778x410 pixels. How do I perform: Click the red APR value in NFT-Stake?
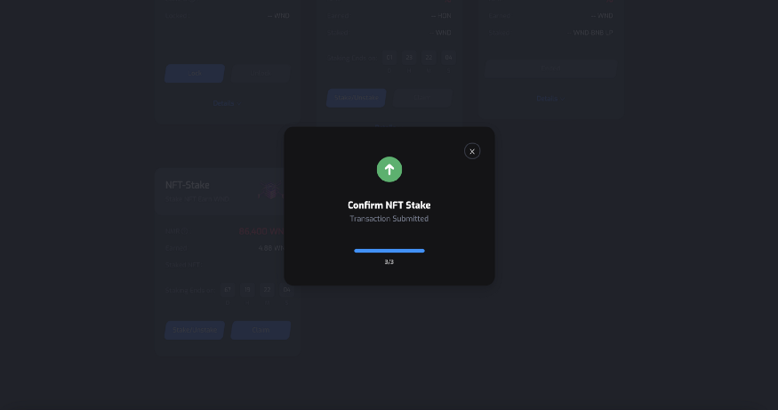260,231
